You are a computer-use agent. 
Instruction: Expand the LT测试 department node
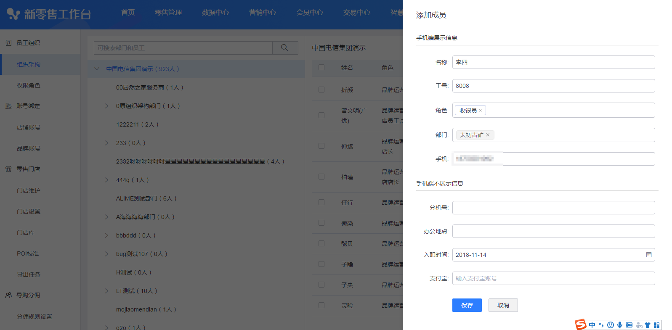click(106, 291)
